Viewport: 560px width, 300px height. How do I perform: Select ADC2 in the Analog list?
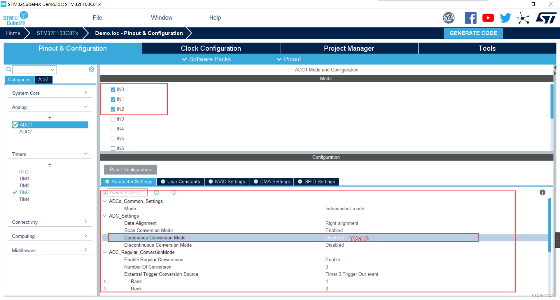(x=25, y=132)
